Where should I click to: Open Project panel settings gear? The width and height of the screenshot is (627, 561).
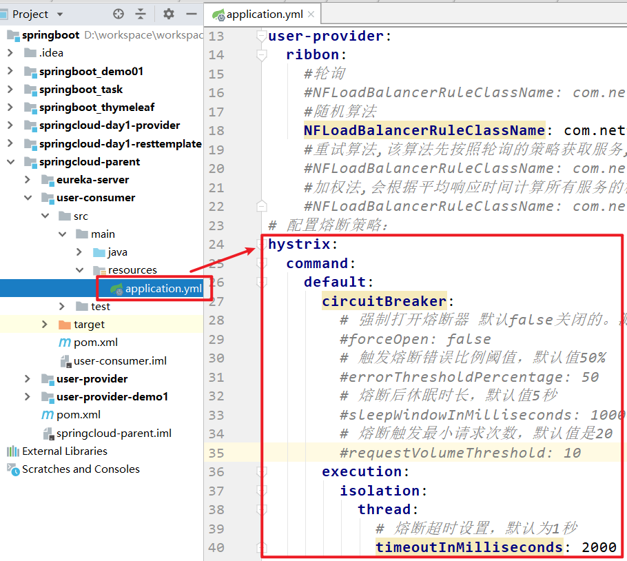point(169,14)
